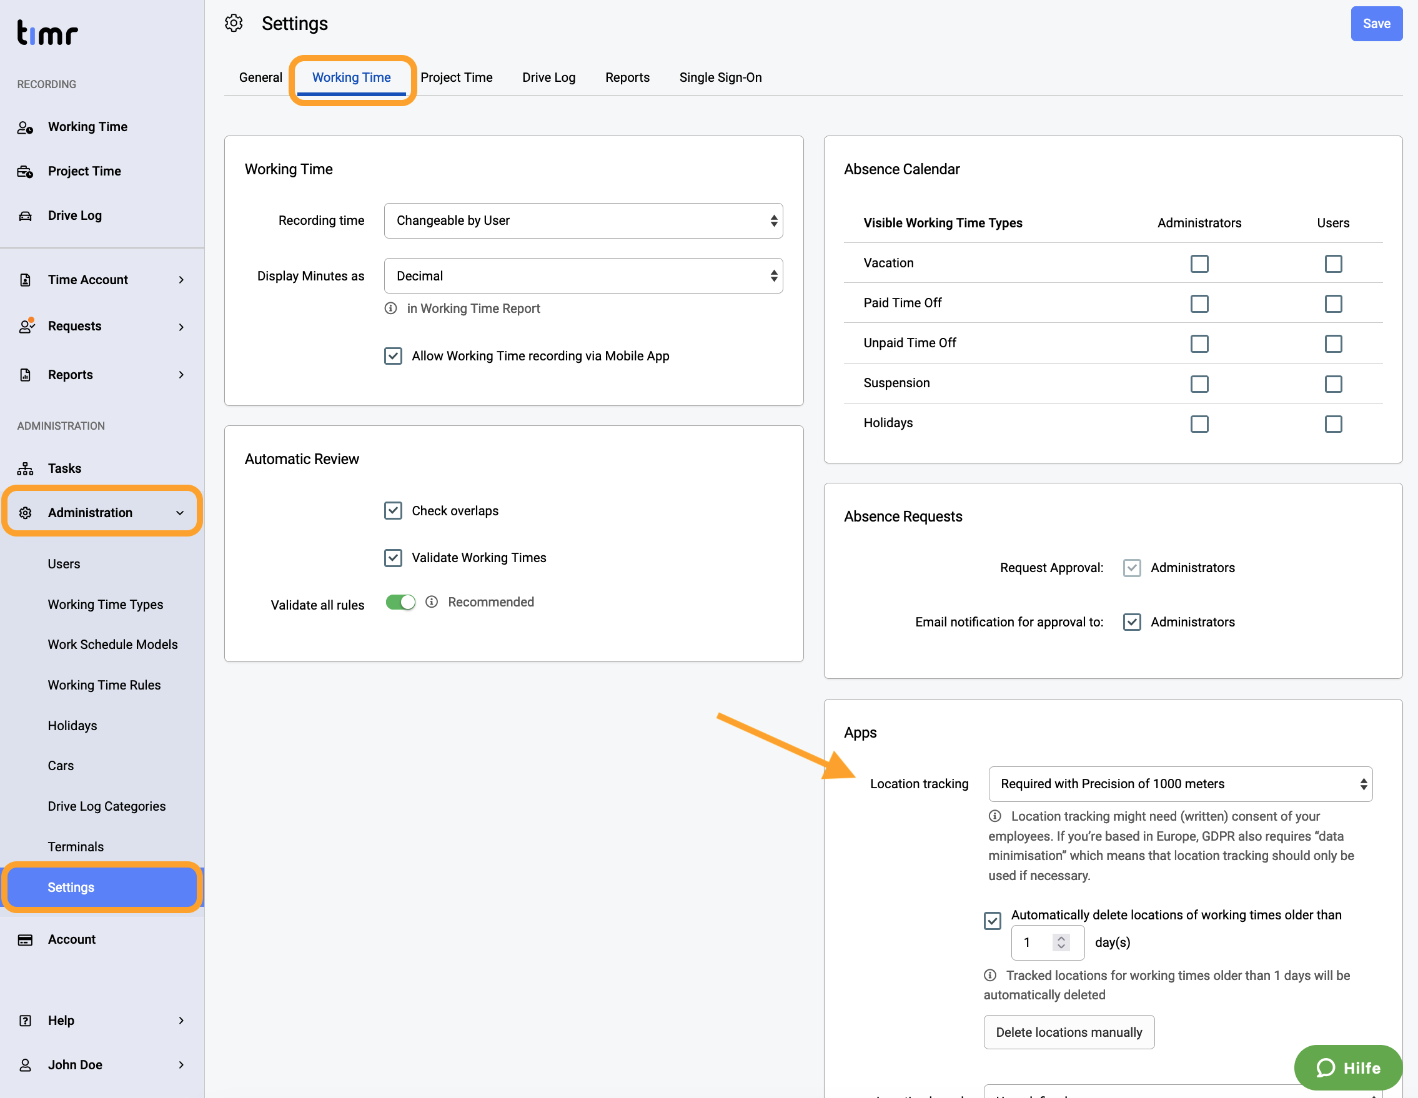Expand Requests submenu chevron
1418x1098 pixels.
[181, 327]
